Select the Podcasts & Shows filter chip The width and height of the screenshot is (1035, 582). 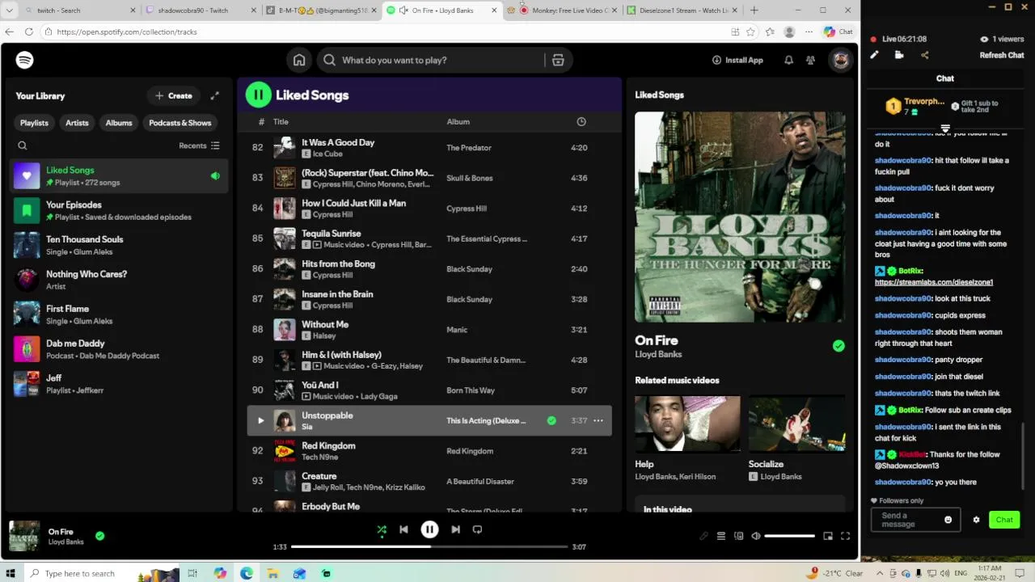point(180,123)
